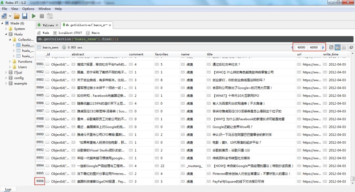Click the Wade connection icon in the tree
Screen dimensions: 355x192
7,23
